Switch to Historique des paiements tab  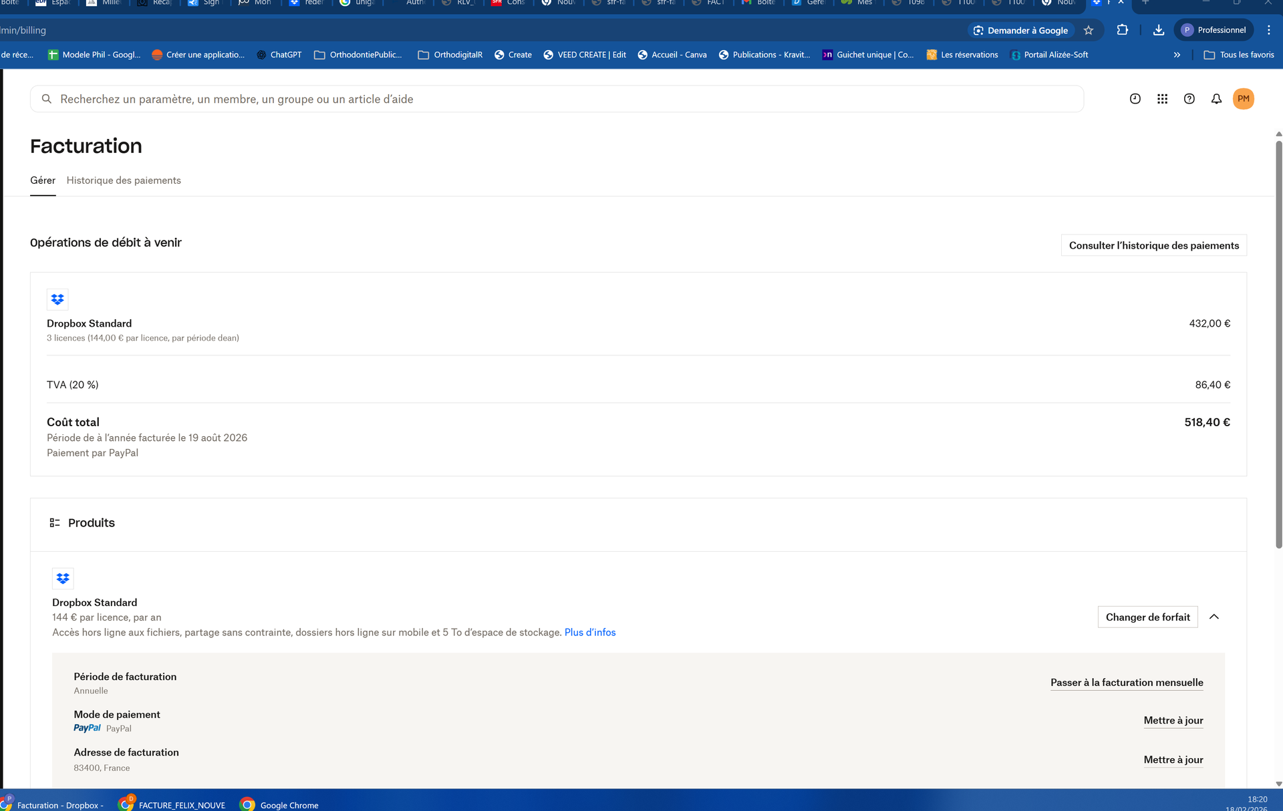(x=124, y=180)
